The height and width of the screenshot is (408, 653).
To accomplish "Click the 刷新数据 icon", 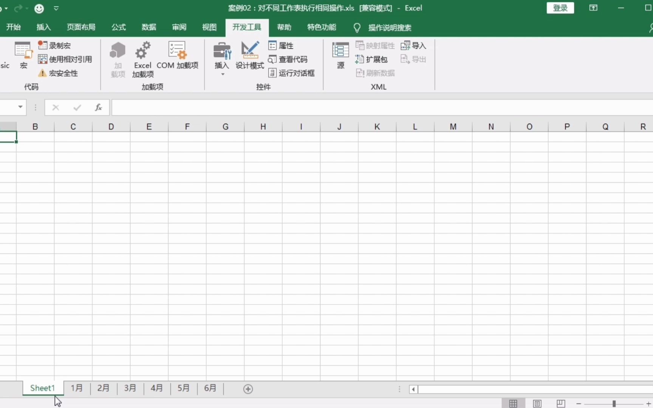I will (375, 73).
